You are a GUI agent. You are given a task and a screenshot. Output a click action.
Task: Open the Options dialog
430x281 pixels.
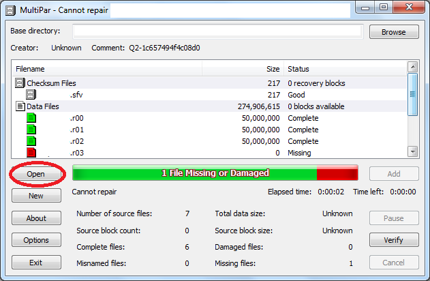click(36, 240)
